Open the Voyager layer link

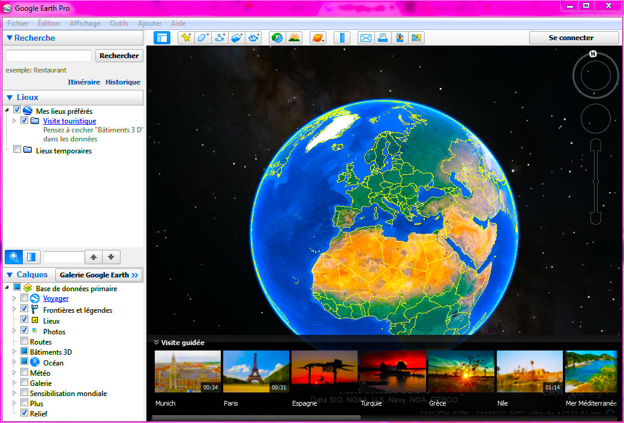(x=56, y=298)
